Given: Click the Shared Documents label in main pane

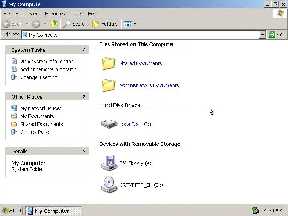Looking at the screenshot, I should coord(140,63).
